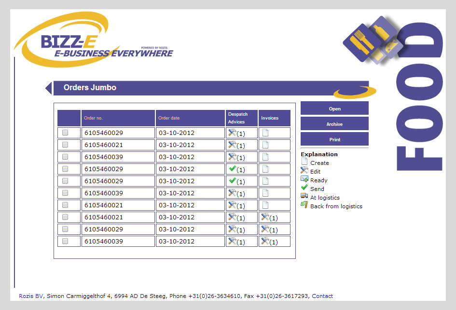Click the Archive button

pos(334,124)
